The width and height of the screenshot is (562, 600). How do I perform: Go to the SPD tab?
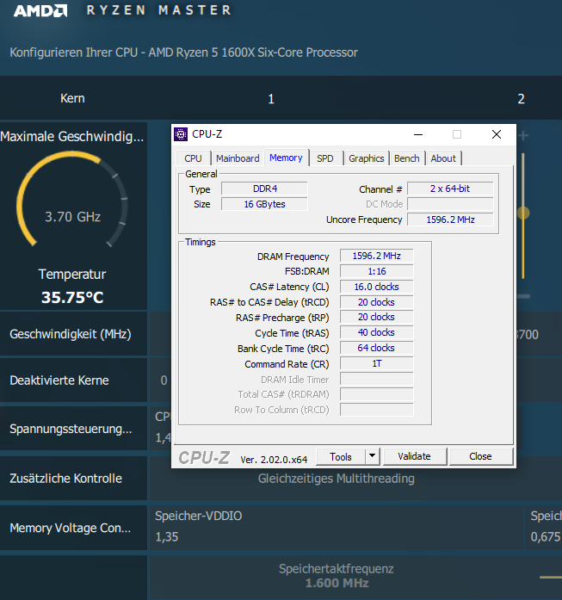point(324,158)
